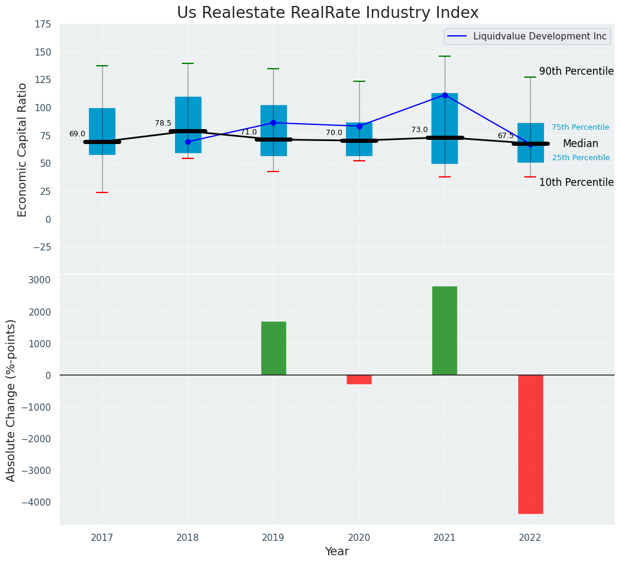The height and width of the screenshot is (563, 621).
Task: Click the Year x-axis label
Action: (336, 552)
